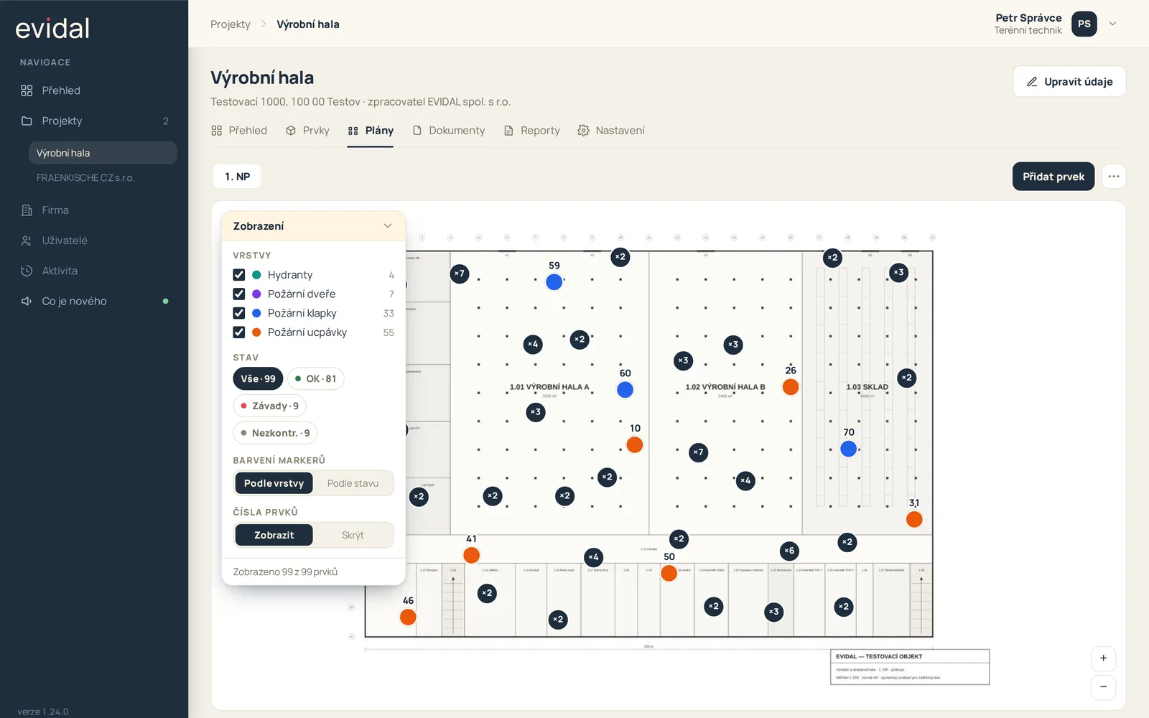The width and height of the screenshot is (1149, 718).
Task: Zoom in on the floor plan
Action: [x=1103, y=658]
